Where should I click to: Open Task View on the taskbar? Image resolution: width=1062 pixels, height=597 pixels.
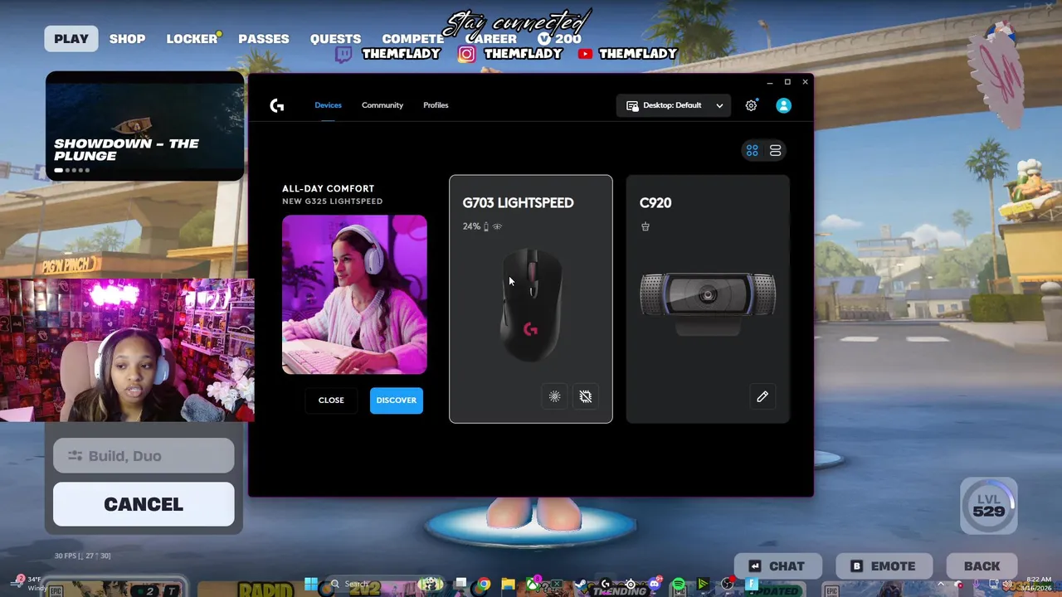coord(460,584)
